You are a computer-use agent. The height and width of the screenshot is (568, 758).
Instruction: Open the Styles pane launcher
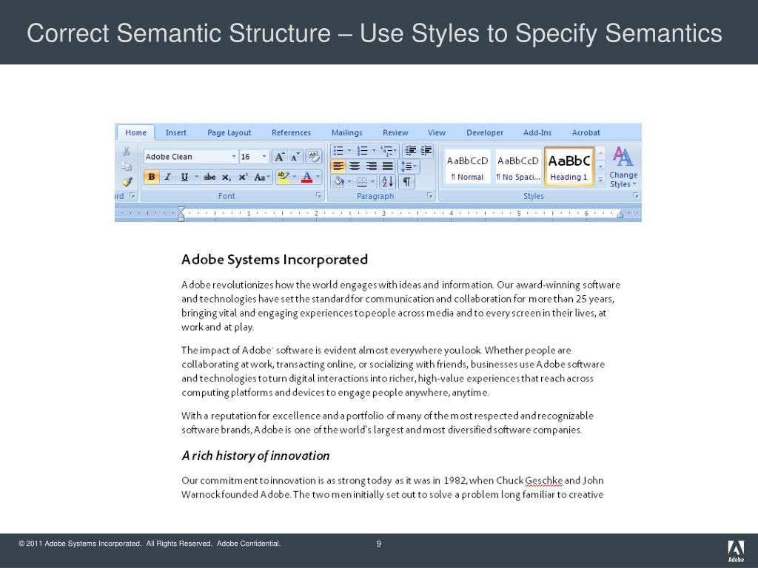point(636,195)
